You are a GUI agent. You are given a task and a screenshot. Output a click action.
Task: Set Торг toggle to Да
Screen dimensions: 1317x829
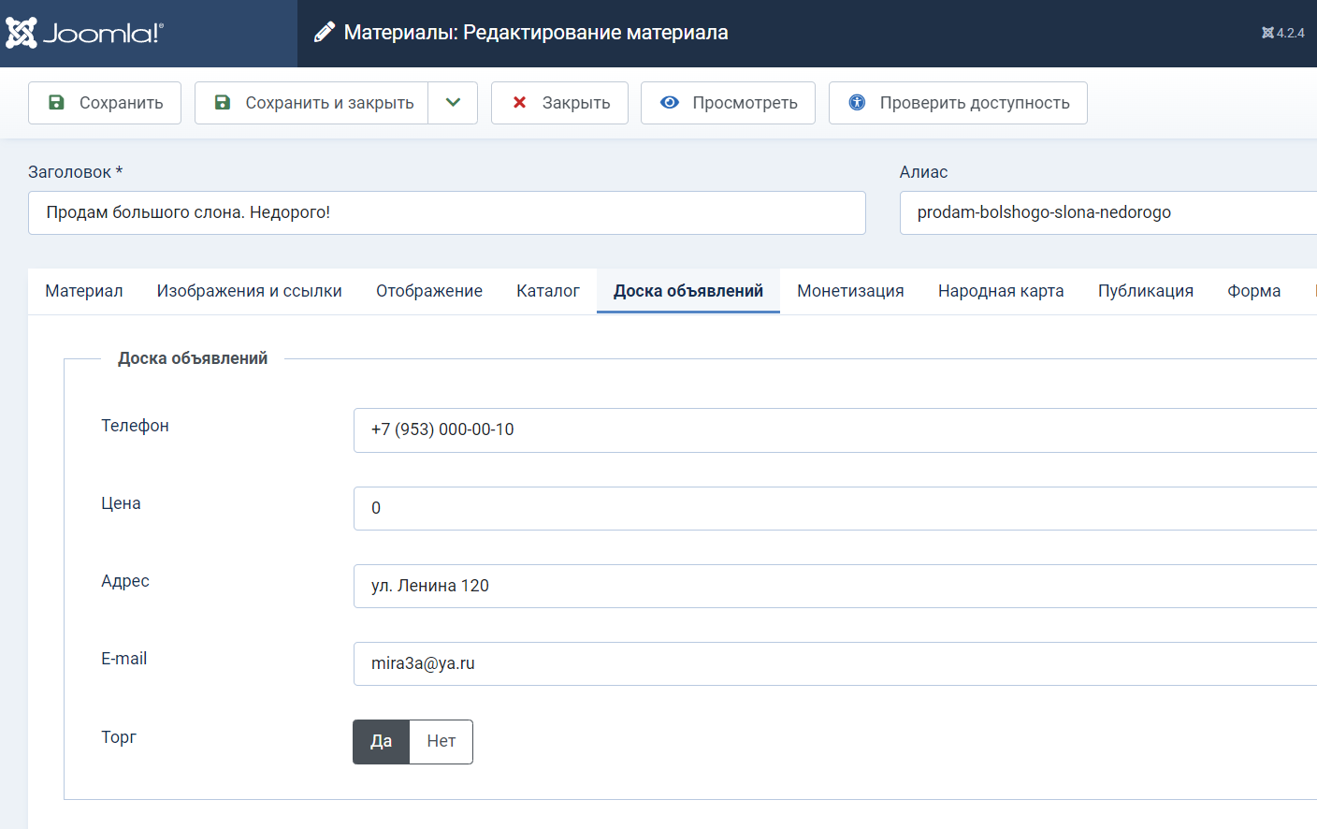381,742
